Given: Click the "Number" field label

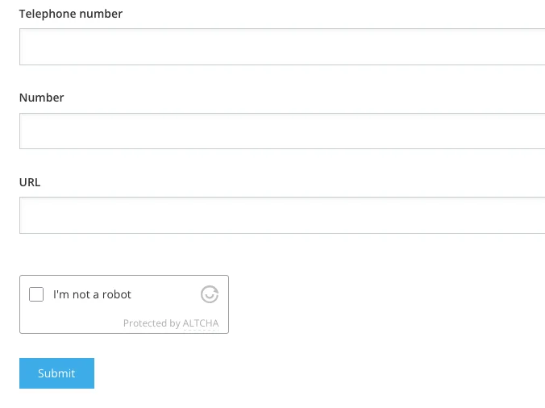Looking at the screenshot, I should 41,98.
